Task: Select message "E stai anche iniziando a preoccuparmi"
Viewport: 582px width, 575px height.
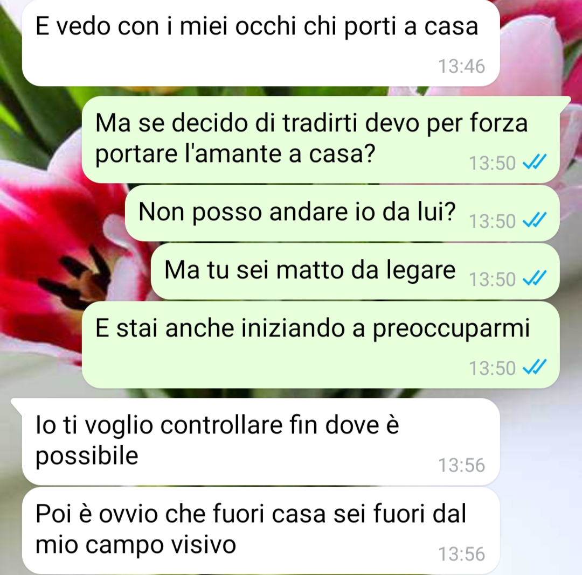Action: pos(321,345)
